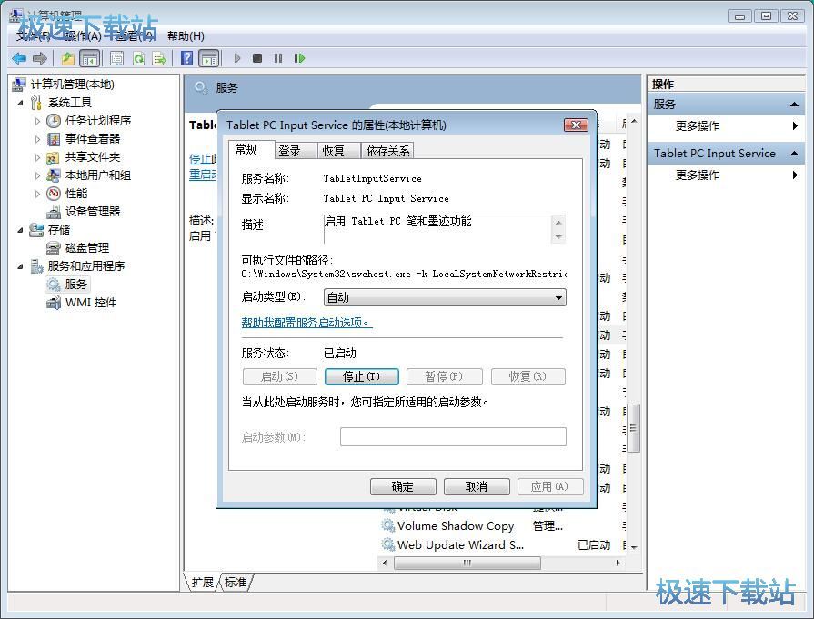The image size is (814, 619).
Task: Click the Forward arrow toolbar icon
Action: coord(40,59)
